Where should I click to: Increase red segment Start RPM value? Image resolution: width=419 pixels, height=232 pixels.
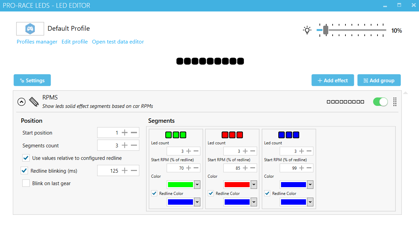245,168
